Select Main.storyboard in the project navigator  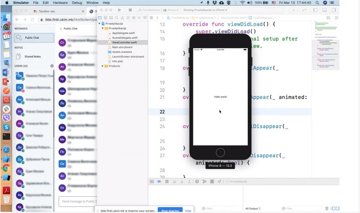pyautogui.click(x=121, y=47)
